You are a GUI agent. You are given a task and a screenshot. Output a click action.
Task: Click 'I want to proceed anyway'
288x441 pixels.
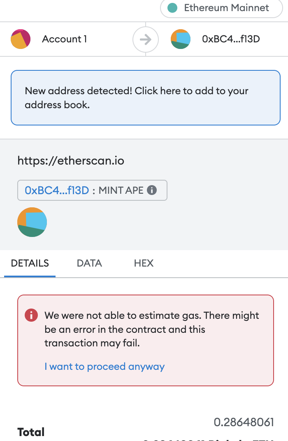tap(105, 367)
